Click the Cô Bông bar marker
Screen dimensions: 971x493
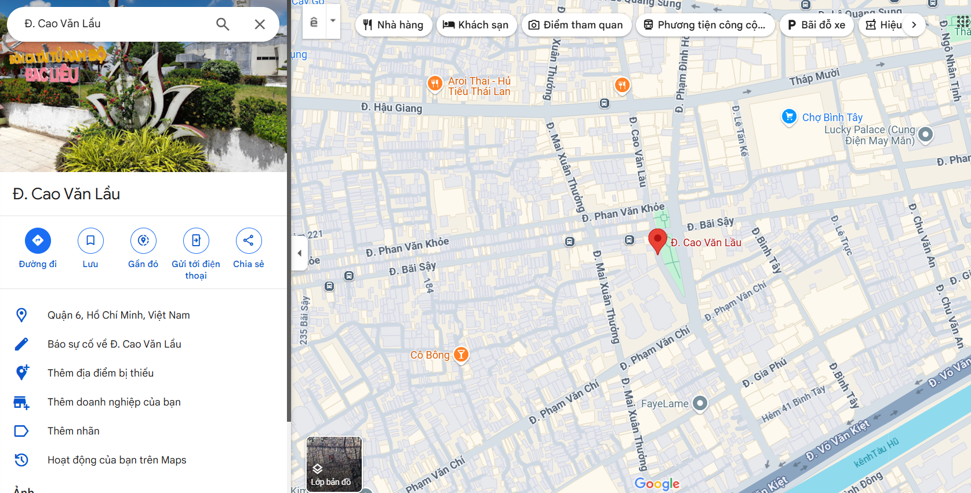461,354
